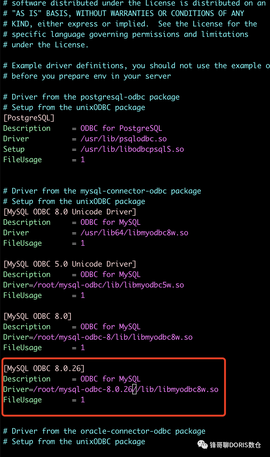Click FileUsage value 1 under PostgreSQL
This screenshot has height=457, width=270.
(x=83, y=160)
